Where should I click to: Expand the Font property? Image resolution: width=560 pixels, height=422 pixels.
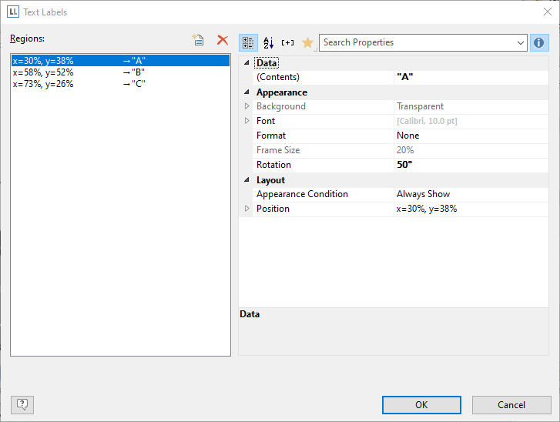(246, 121)
